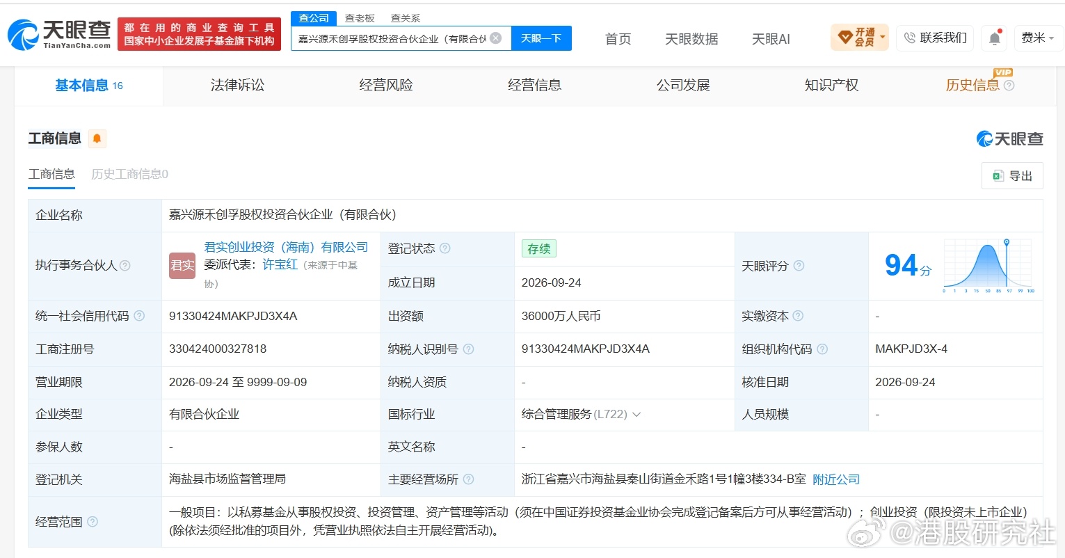Open the notification bell in the header
This screenshot has height=558, width=1065.
pyautogui.click(x=995, y=38)
